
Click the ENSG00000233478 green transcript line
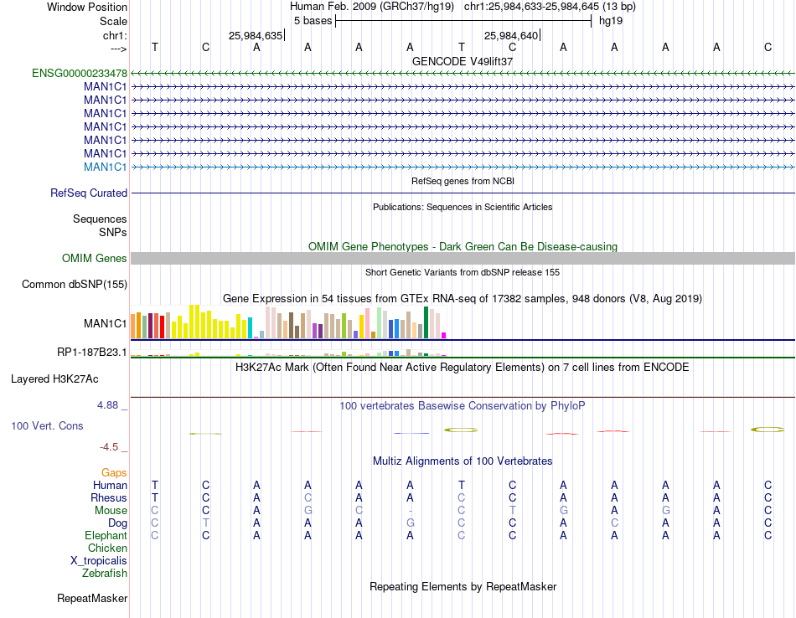click(x=463, y=74)
